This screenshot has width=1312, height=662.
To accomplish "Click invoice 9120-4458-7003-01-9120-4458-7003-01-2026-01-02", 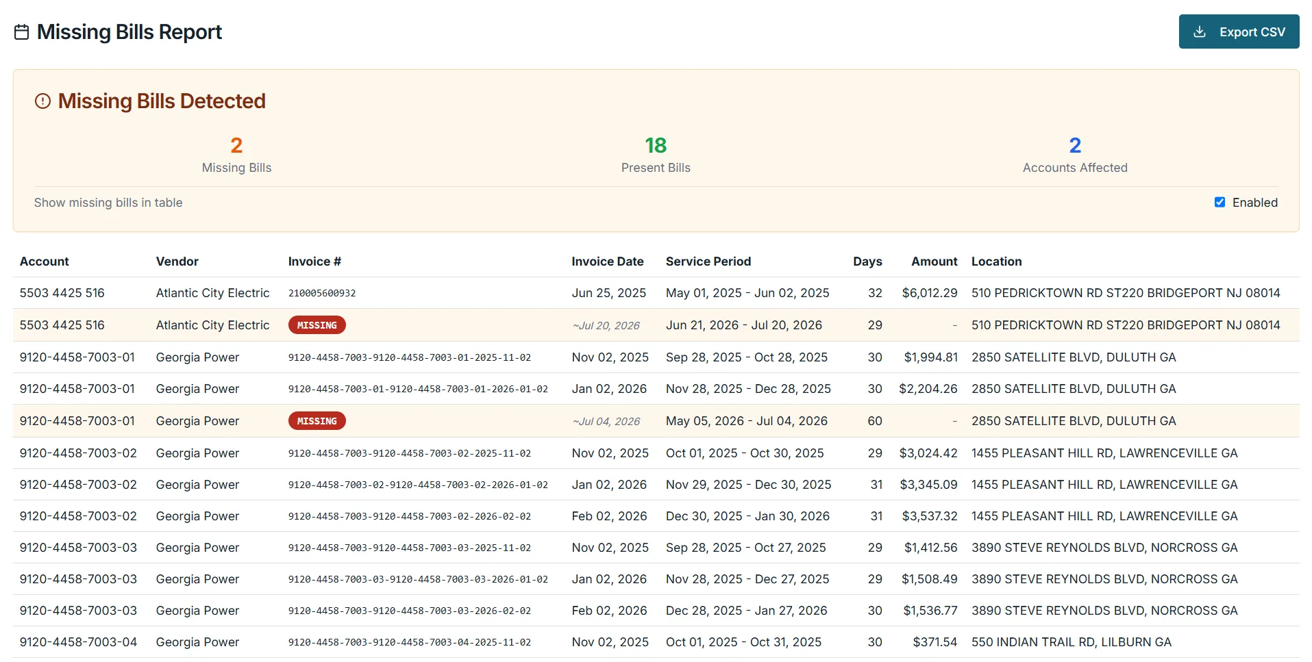I will click(418, 389).
